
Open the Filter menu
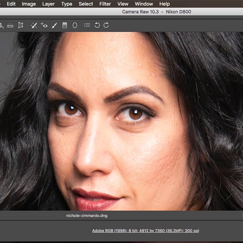coord(105,4)
